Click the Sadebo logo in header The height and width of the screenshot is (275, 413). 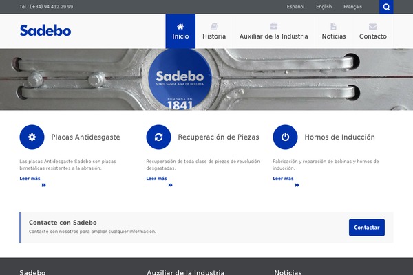point(45,30)
